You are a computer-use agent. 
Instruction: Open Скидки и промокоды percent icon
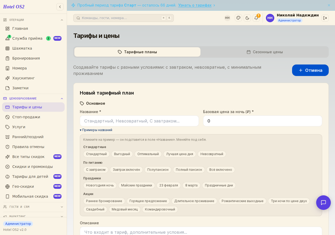pos(7,167)
